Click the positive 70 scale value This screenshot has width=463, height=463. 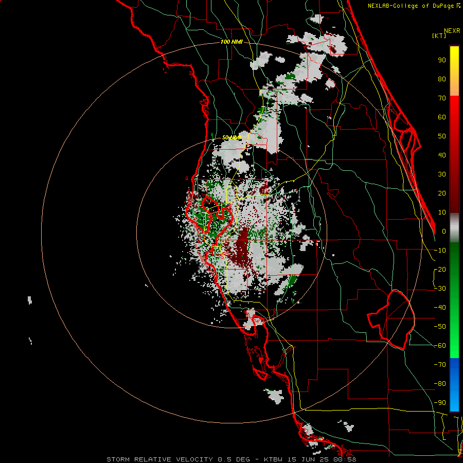tap(442, 98)
